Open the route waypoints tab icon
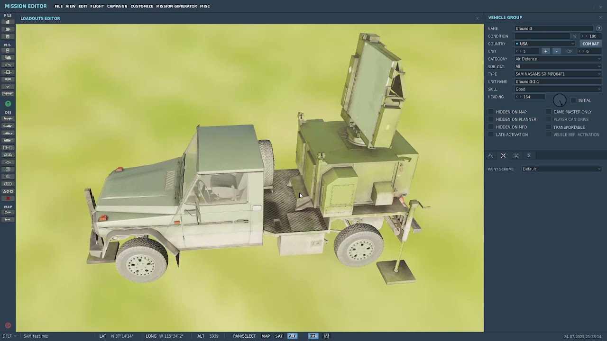 click(x=490, y=156)
